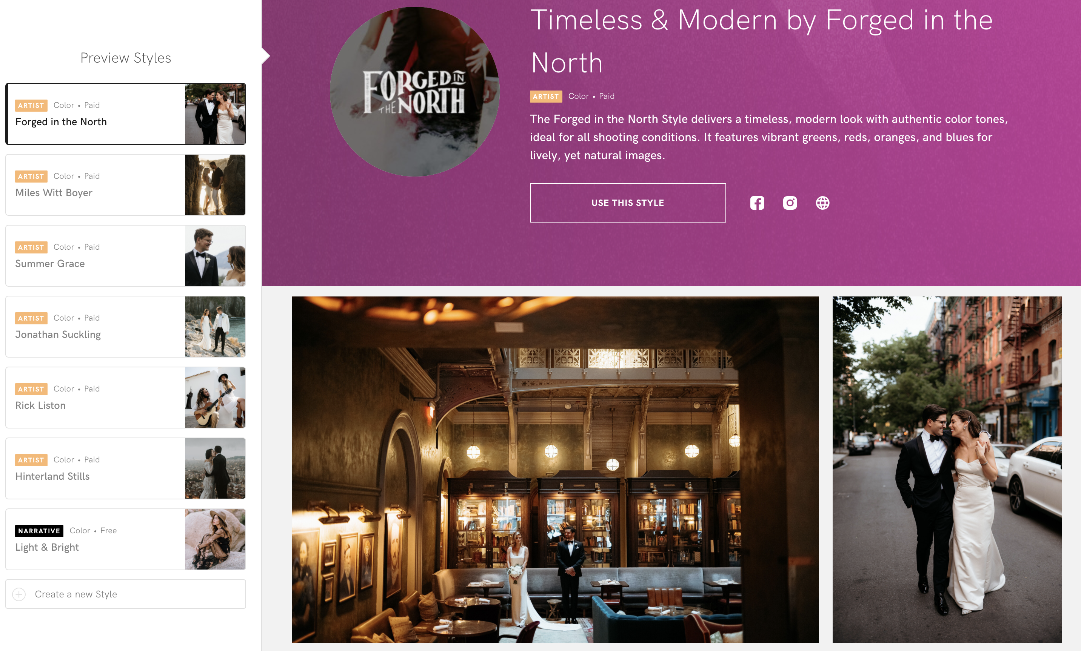The image size is (1081, 651).
Task: Select the Light & Bright free style
Action: 125,539
